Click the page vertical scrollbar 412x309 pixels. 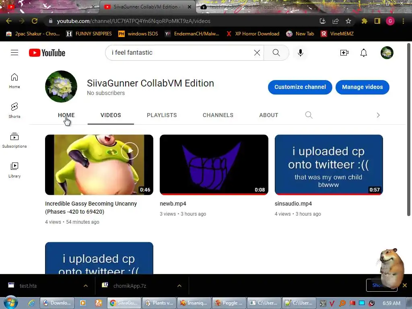(x=409, y=130)
